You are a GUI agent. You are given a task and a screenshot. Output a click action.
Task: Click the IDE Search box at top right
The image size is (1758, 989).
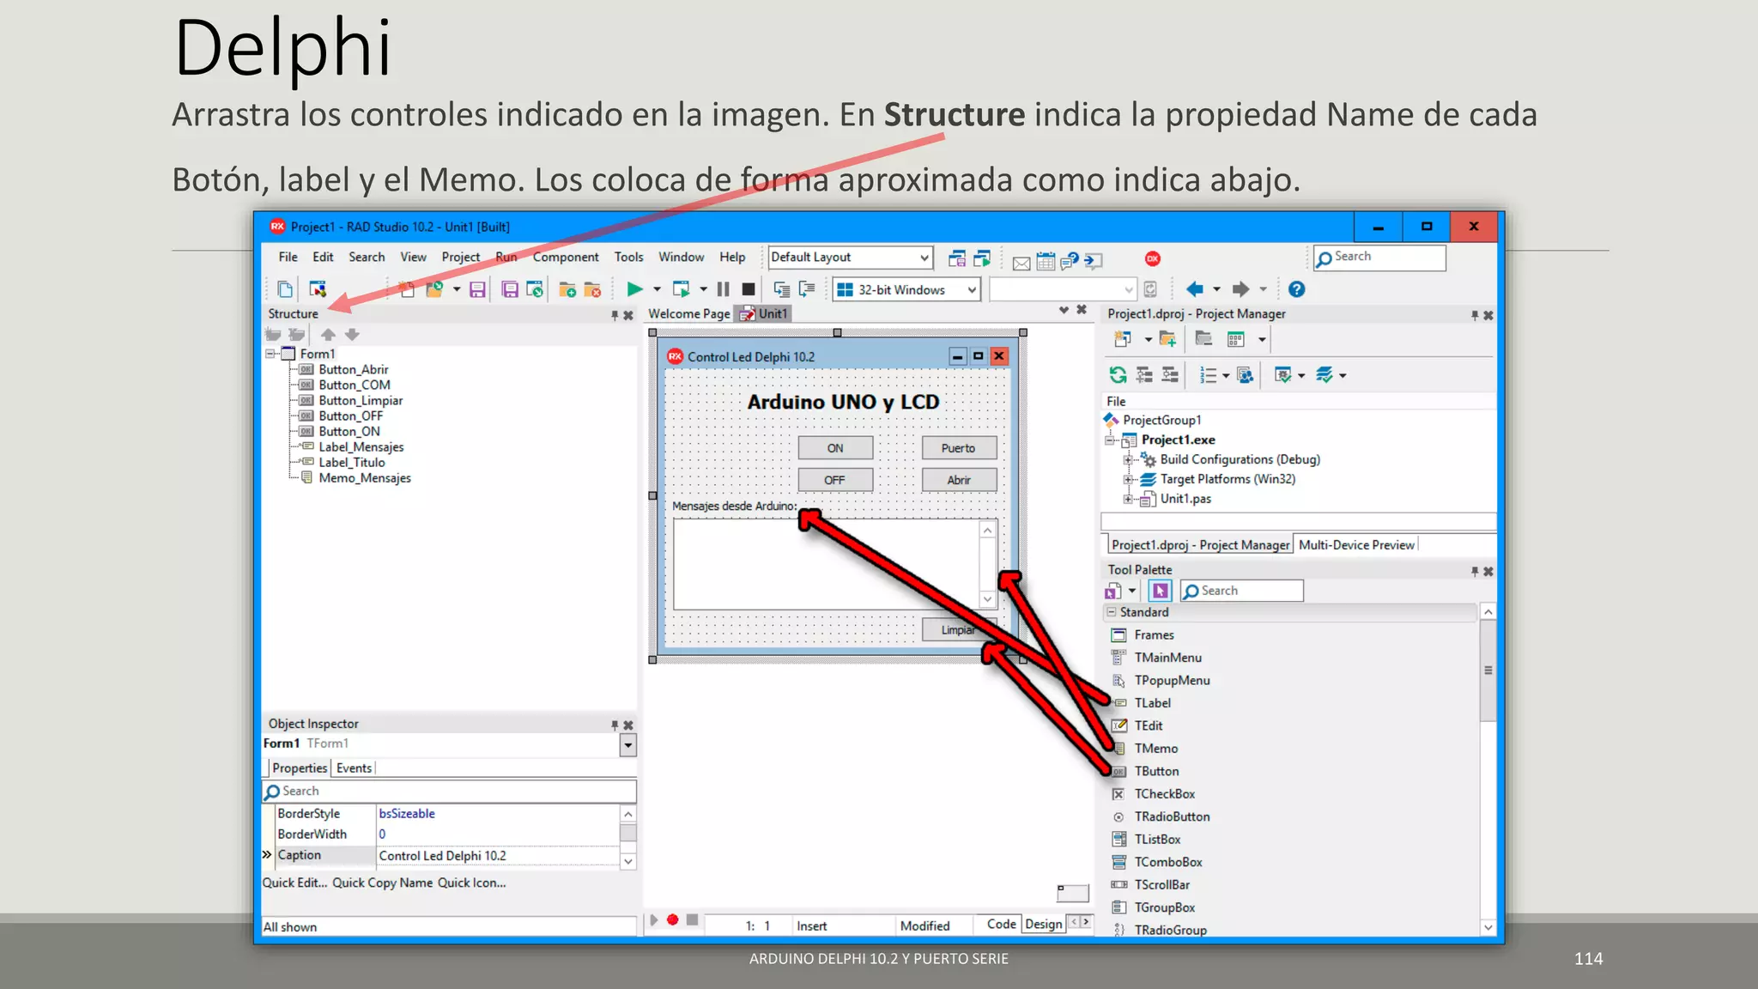click(x=1379, y=258)
